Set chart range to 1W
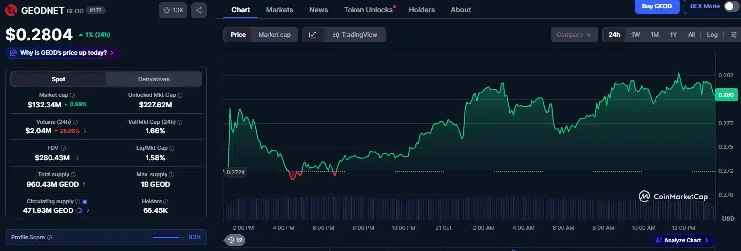741x251 pixels. click(636, 35)
